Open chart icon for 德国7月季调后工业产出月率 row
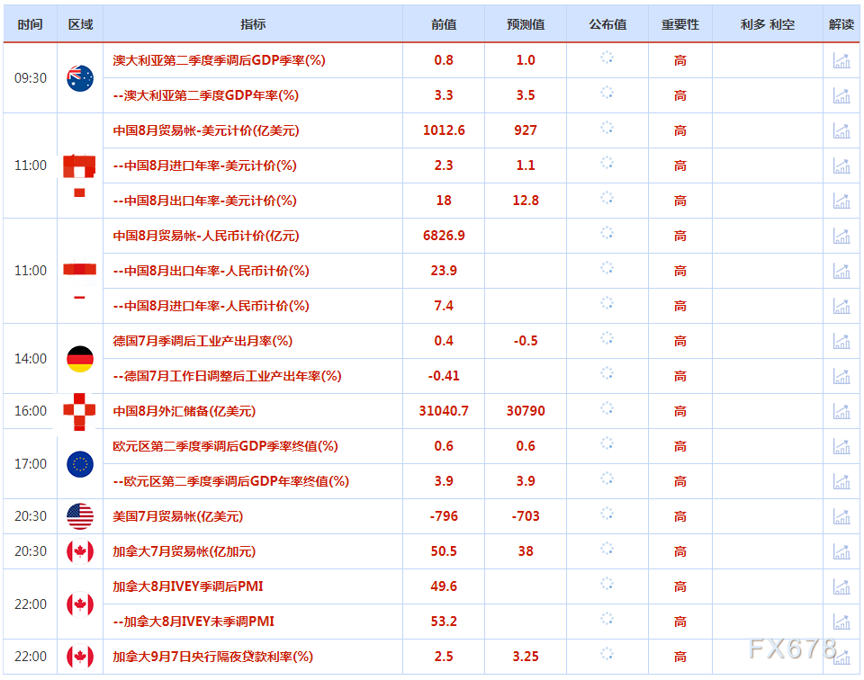 [x=841, y=341]
